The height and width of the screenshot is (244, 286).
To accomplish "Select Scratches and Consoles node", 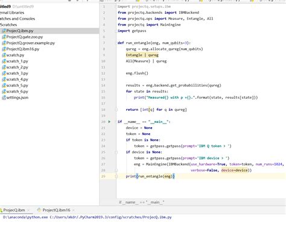I will tap(17, 19).
